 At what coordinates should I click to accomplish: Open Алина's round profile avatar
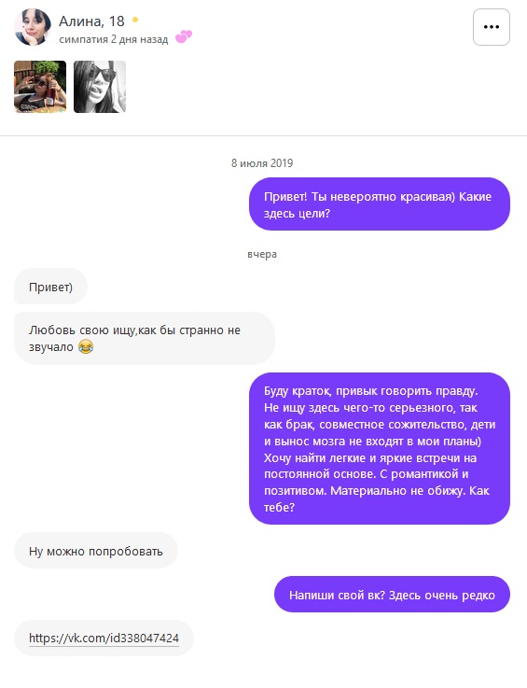click(x=33, y=27)
